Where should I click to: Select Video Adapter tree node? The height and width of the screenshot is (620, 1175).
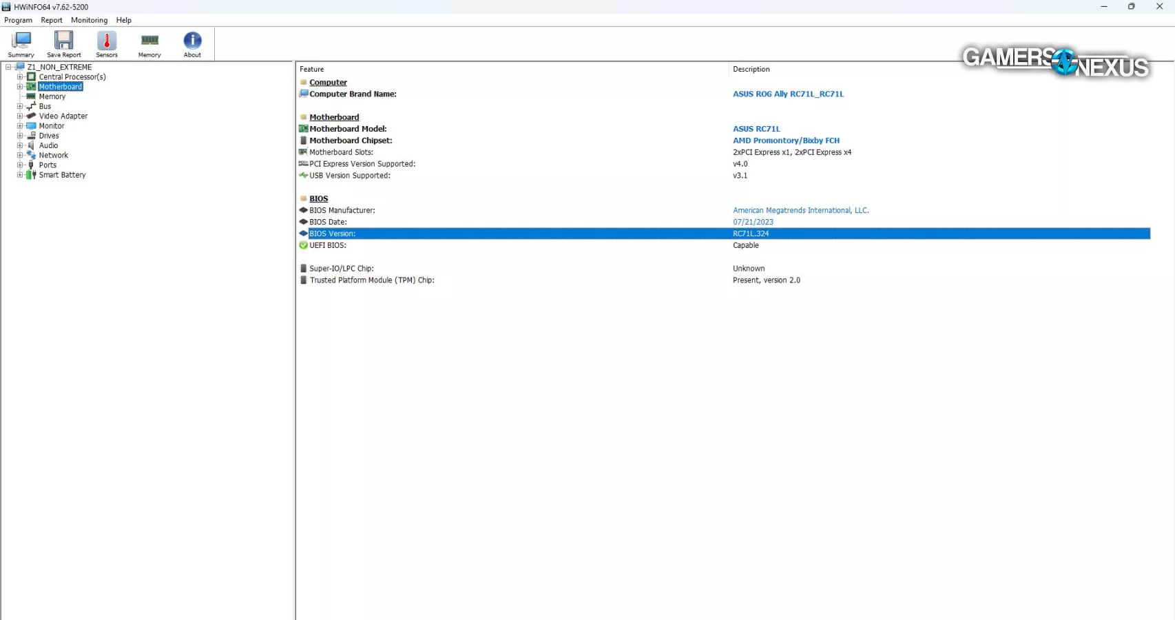pos(63,116)
